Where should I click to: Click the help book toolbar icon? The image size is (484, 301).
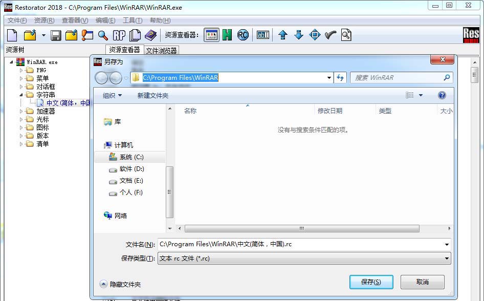click(x=150, y=35)
